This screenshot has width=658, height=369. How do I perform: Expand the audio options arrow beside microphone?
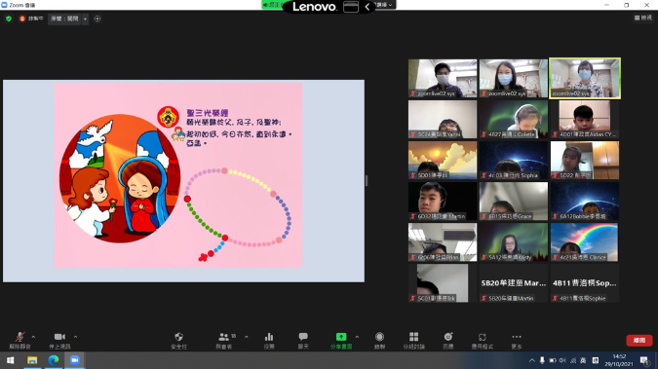33,337
